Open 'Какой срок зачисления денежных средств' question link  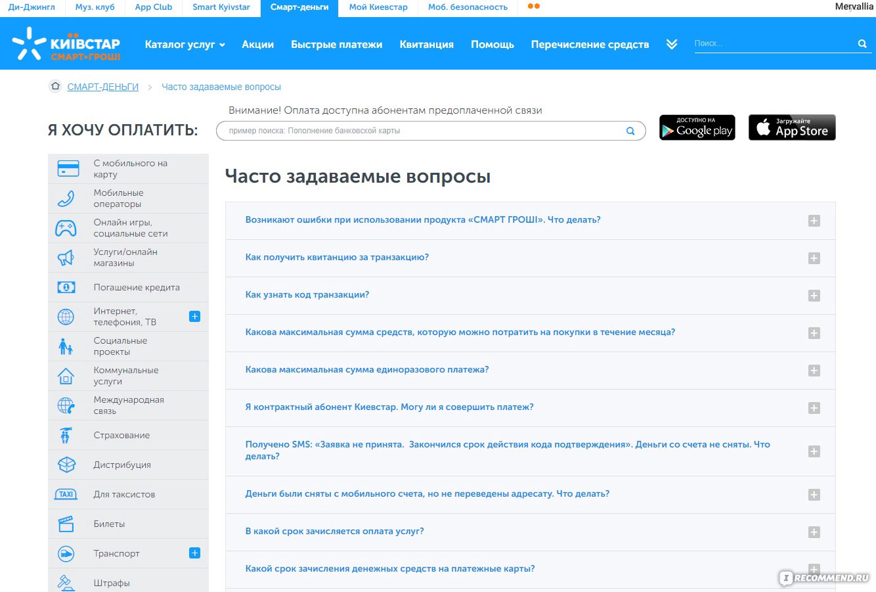(x=390, y=569)
